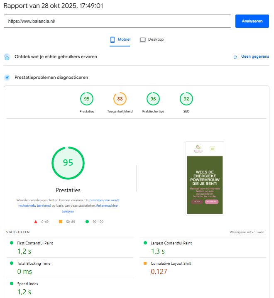
Task: Open the Praktische tips score gauge 96
Action: click(153, 99)
